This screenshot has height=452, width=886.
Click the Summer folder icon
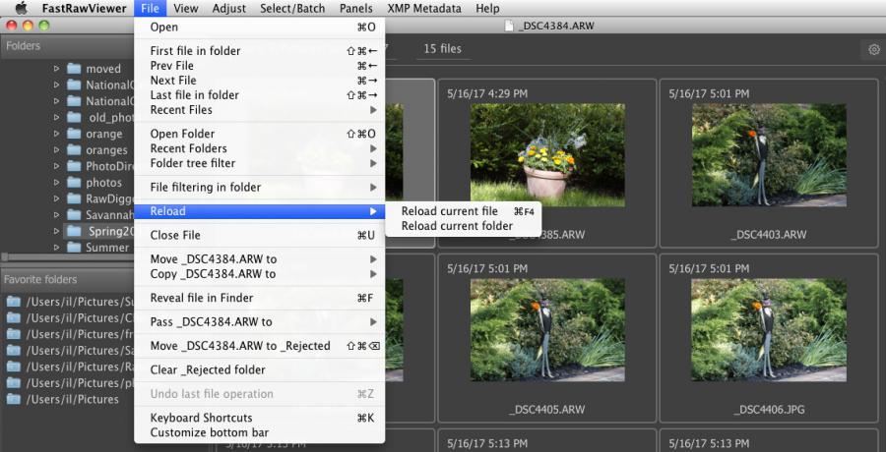[74, 248]
